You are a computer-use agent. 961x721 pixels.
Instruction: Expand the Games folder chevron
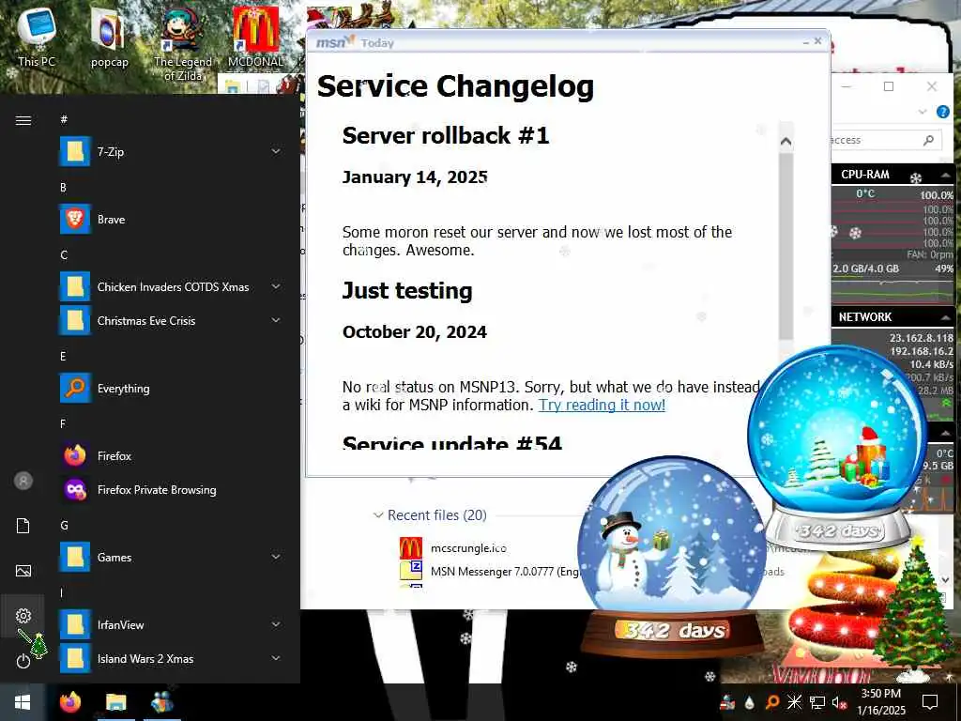(276, 557)
